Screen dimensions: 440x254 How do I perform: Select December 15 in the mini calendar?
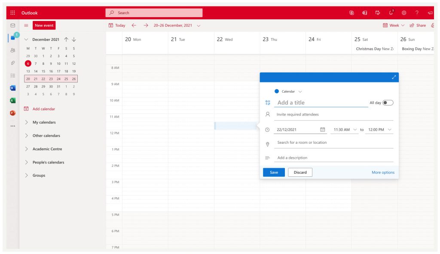pyautogui.click(x=43, y=71)
